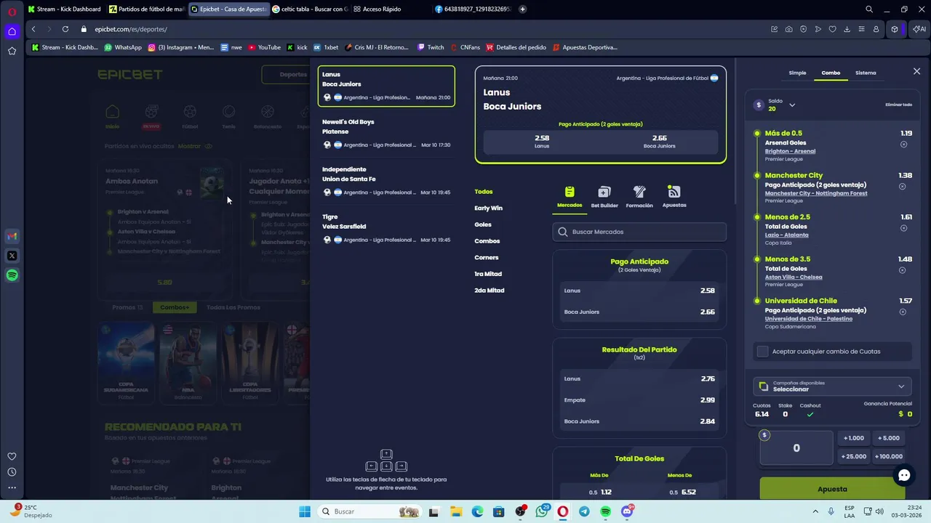This screenshot has width=931, height=523.
Task: Select the Early Win market filter
Action: 489,208
